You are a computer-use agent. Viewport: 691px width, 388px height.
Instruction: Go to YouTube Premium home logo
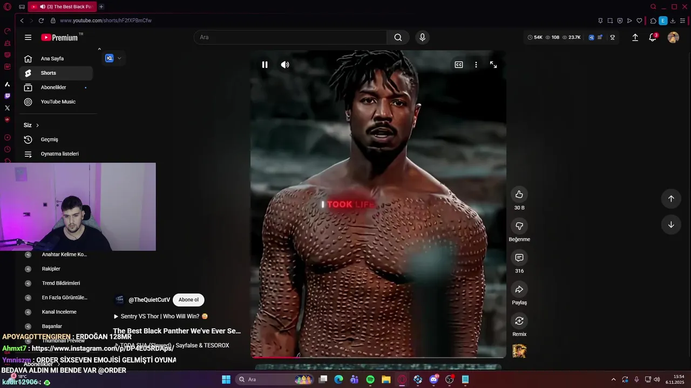[59, 37]
